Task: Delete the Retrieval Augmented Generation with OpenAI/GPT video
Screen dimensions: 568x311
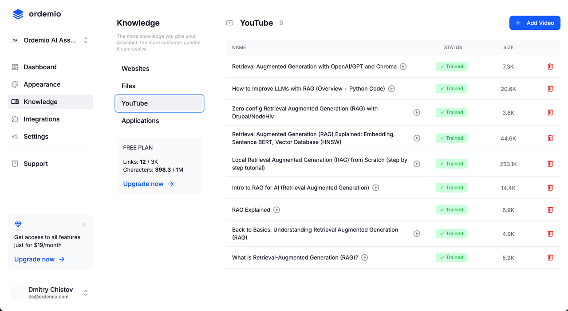Action: click(550, 67)
